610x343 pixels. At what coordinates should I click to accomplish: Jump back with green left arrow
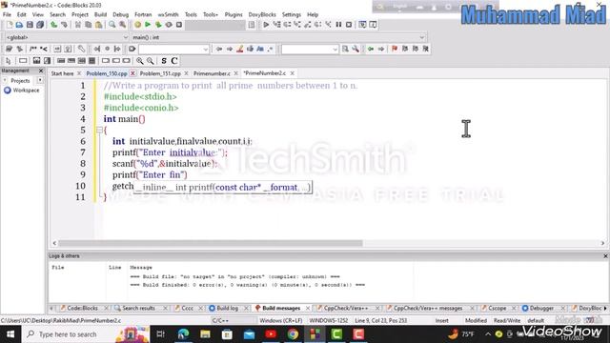pyautogui.click(x=371, y=49)
